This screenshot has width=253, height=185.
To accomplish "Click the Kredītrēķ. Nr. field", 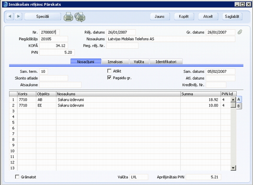I will 216,85.
